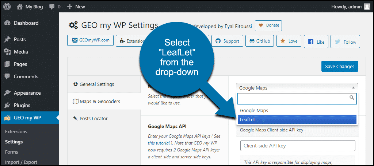Click the GEO my WP map icon
374x166 pixels.
[7, 118]
